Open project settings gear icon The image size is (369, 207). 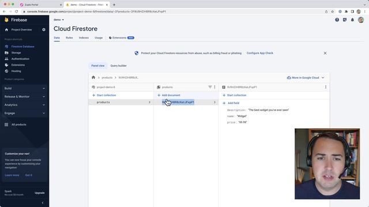point(44,30)
